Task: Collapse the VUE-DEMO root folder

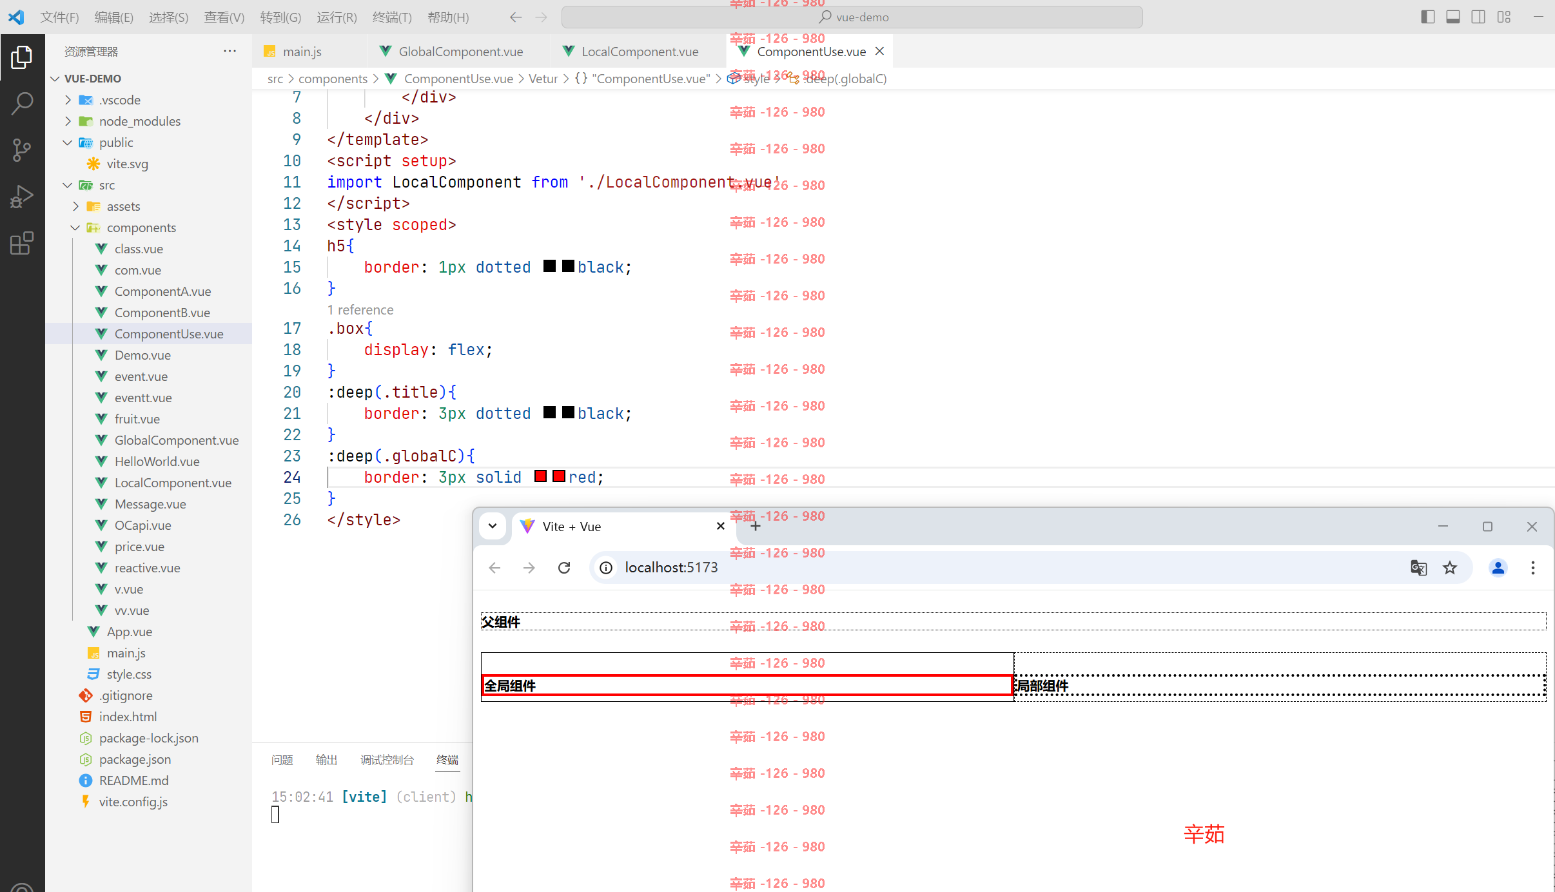Action: [x=55, y=79]
